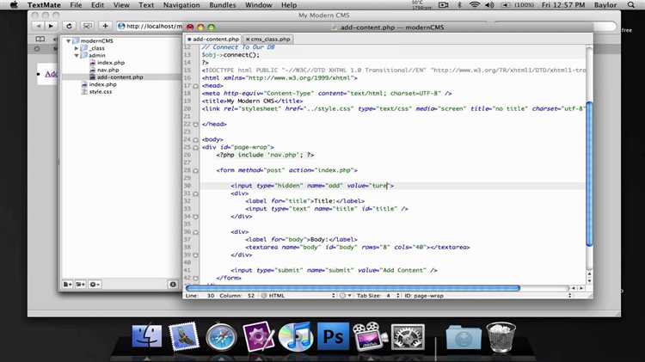
Task: Open Safari from the Dock
Action: tap(221, 337)
